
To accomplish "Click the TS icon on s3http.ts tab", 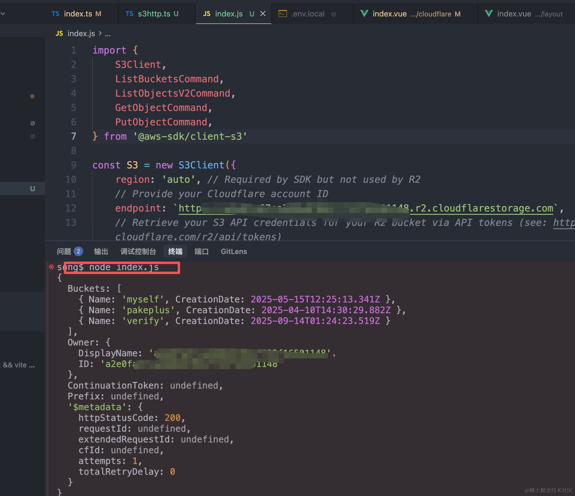I will coord(129,14).
